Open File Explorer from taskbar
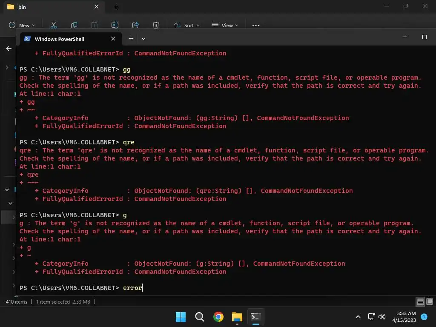Screen dimensions: 436x327 coord(237,317)
